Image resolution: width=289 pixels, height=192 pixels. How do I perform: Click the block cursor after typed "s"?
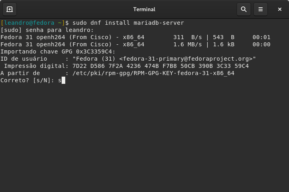[63, 80]
